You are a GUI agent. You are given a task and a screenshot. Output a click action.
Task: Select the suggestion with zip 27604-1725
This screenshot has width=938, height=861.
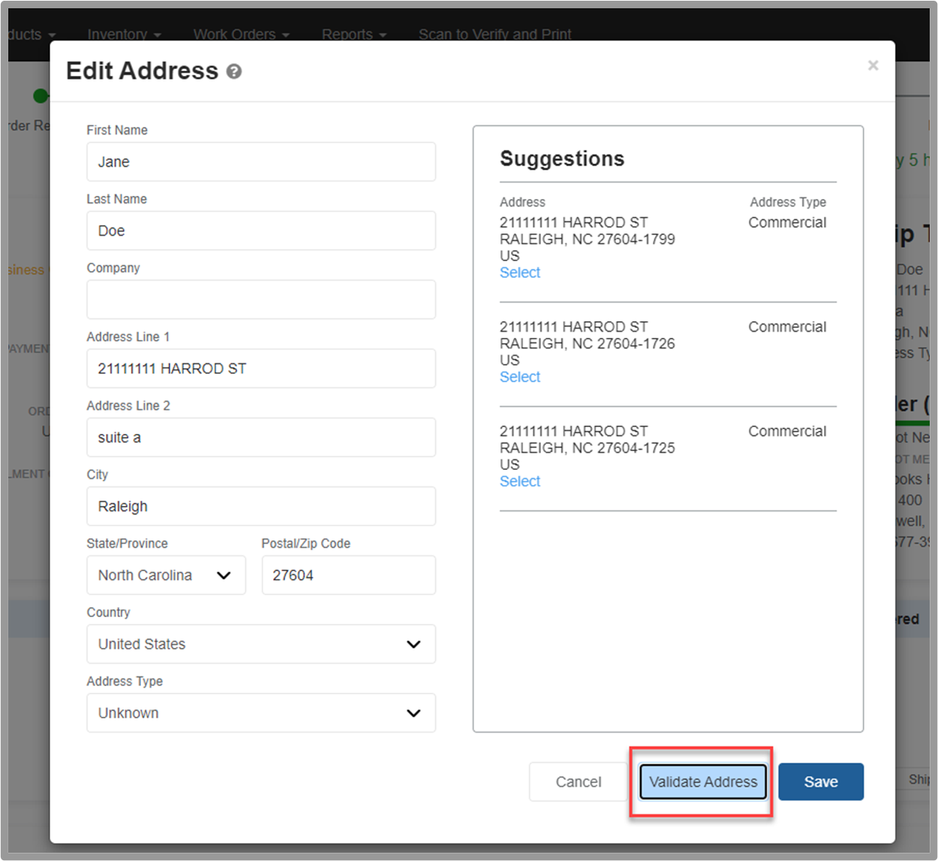(520, 481)
